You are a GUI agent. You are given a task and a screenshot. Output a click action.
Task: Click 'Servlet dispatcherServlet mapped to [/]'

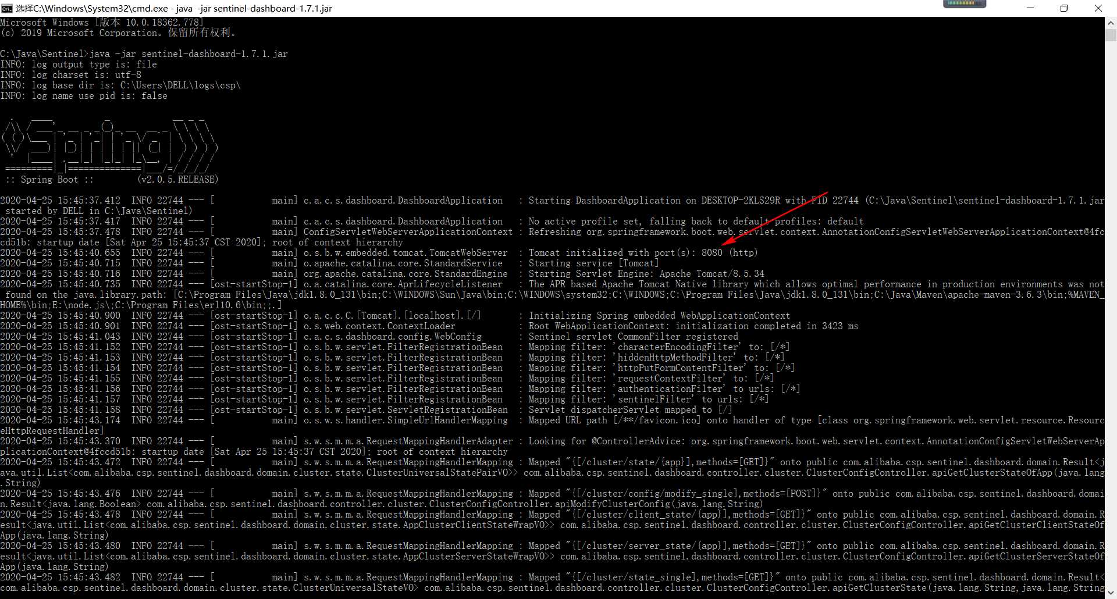[630, 410]
